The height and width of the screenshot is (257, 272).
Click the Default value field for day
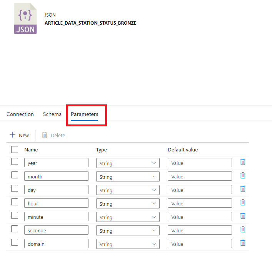point(200,190)
